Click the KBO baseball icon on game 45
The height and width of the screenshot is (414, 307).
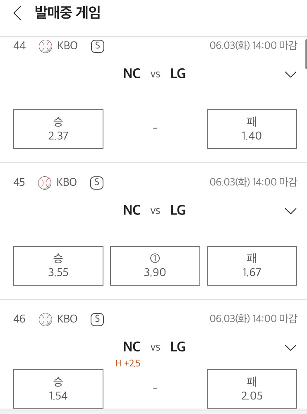pos(45,183)
